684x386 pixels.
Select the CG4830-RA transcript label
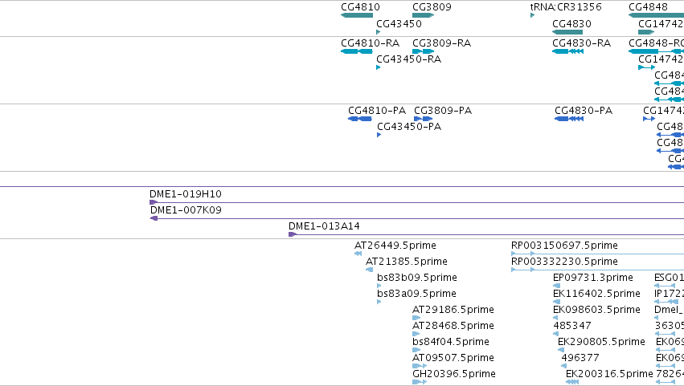[581, 43]
